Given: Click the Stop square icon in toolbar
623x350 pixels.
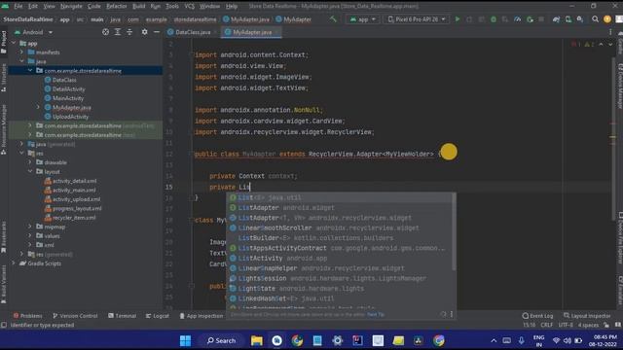Looking at the screenshot, I should pyautogui.click(x=541, y=19).
